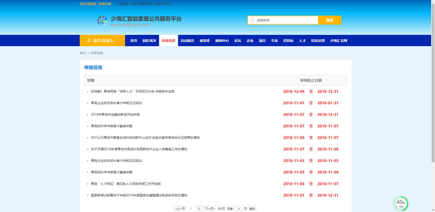Click the 标题 column header

coord(91,80)
